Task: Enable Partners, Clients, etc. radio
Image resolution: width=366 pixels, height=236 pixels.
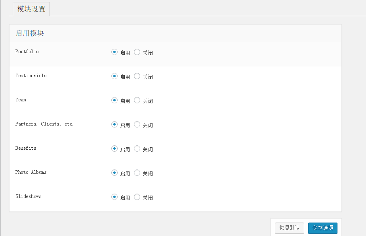Action: 114,124
